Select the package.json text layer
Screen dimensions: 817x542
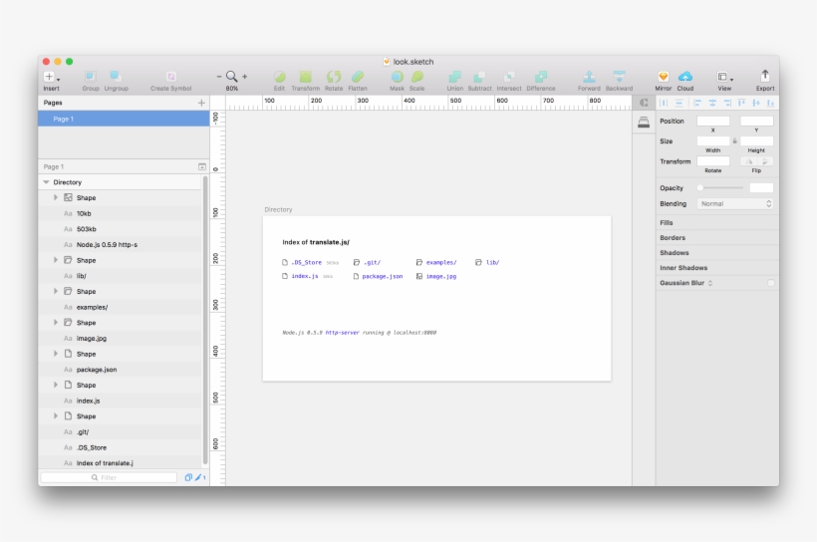pyautogui.click(x=97, y=370)
